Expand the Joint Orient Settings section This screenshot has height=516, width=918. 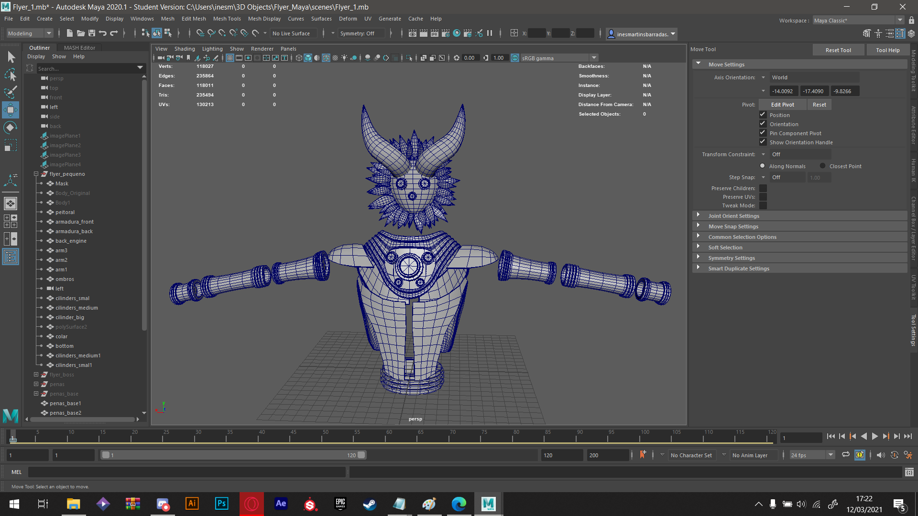click(699, 215)
